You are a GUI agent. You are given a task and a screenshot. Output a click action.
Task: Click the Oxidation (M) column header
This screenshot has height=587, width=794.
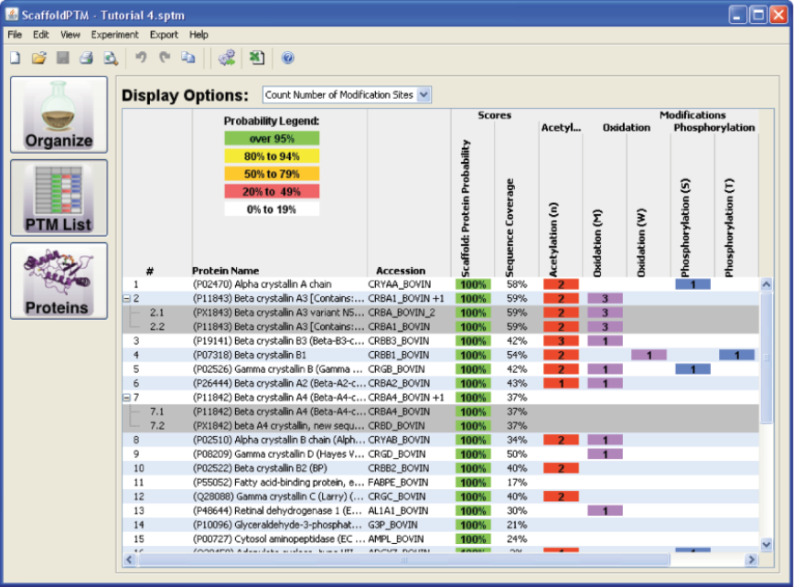point(597,243)
